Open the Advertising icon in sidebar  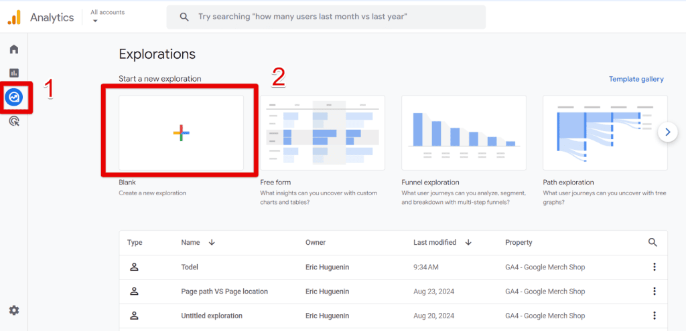tap(14, 121)
